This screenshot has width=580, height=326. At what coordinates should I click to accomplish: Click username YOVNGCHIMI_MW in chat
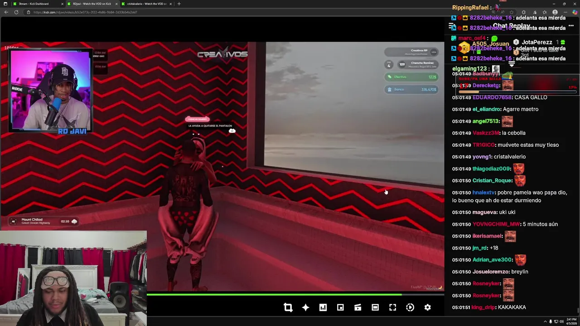pyautogui.click(x=496, y=224)
